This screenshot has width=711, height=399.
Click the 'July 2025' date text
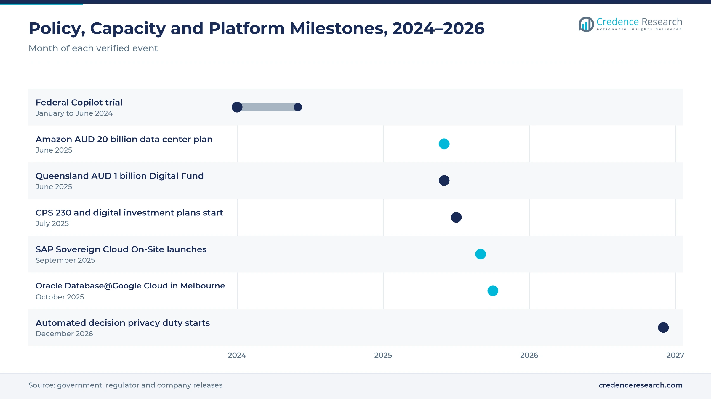tap(52, 223)
